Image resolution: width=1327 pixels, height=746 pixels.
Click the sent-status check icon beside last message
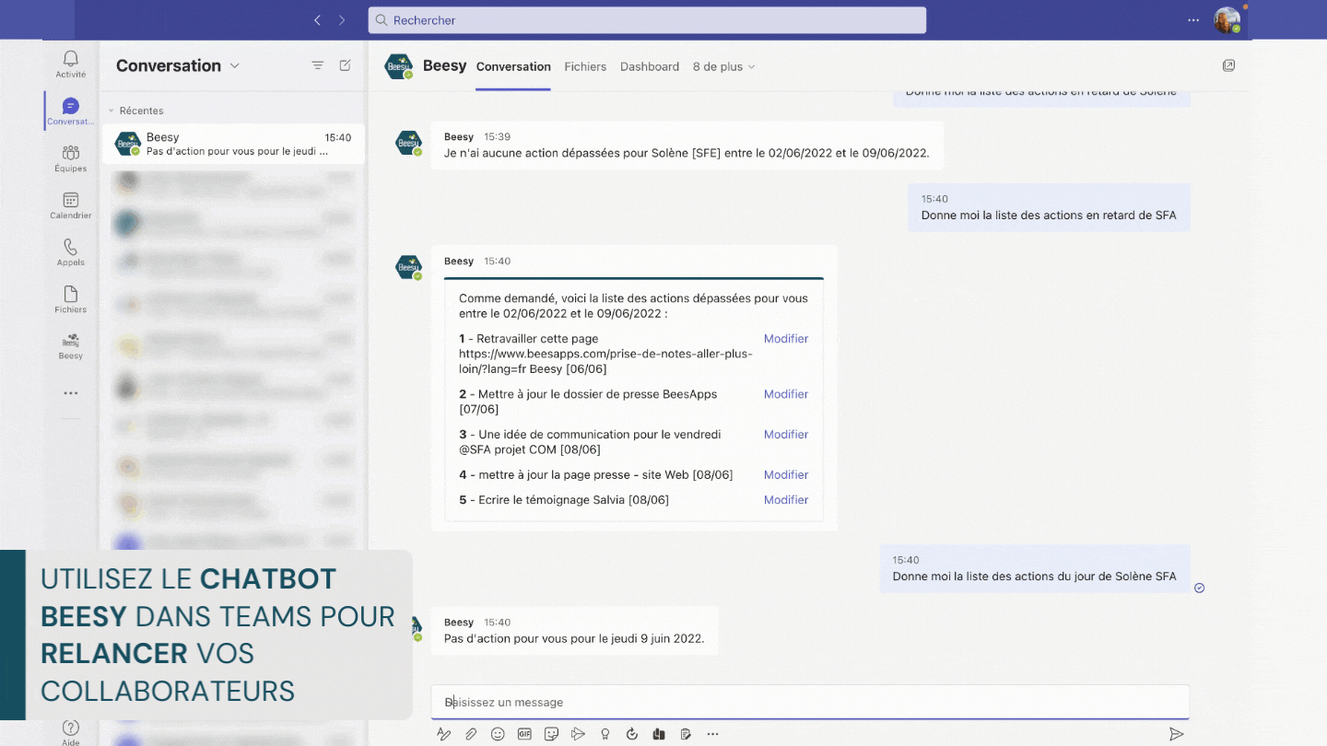(x=1199, y=588)
